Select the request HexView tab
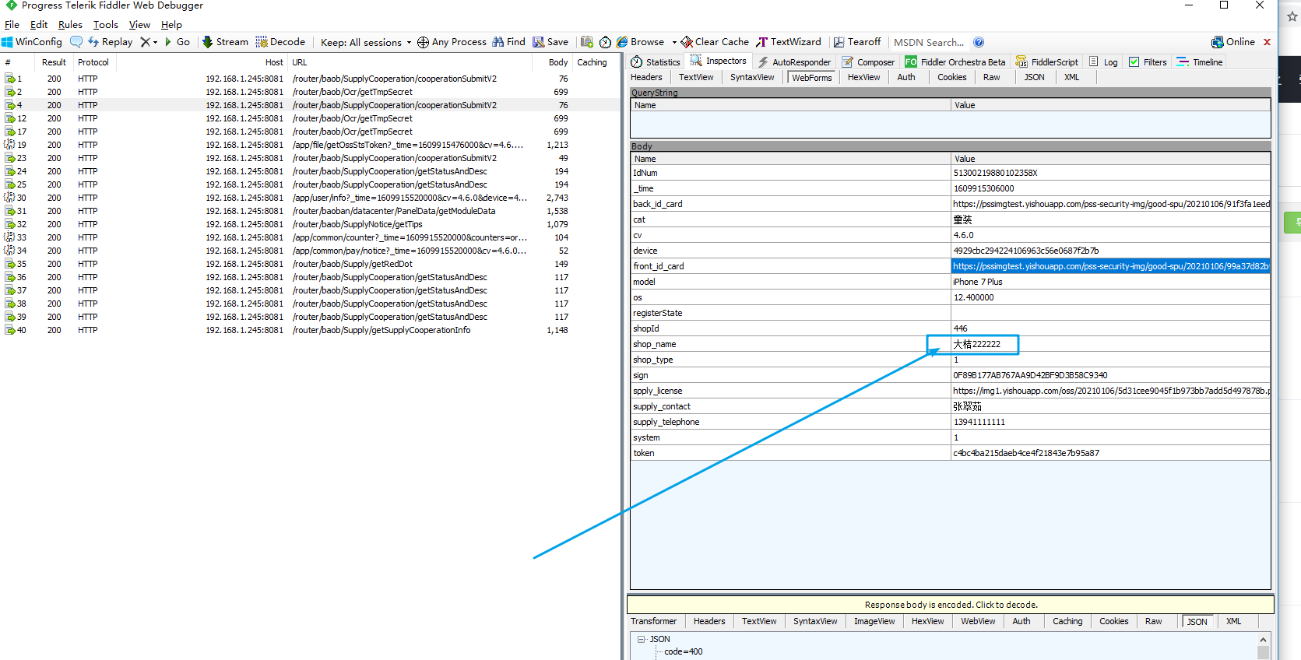The height and width of the screenshot is (660, 1301). pos(863,77)
